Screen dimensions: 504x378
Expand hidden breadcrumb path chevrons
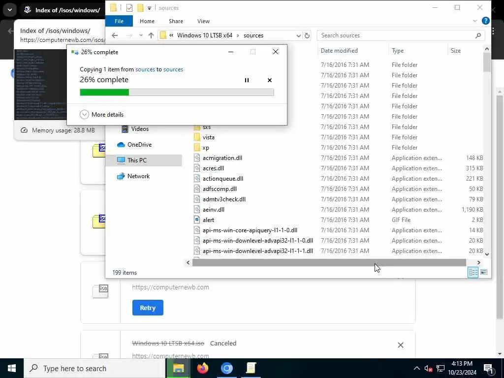coord(171,35)
